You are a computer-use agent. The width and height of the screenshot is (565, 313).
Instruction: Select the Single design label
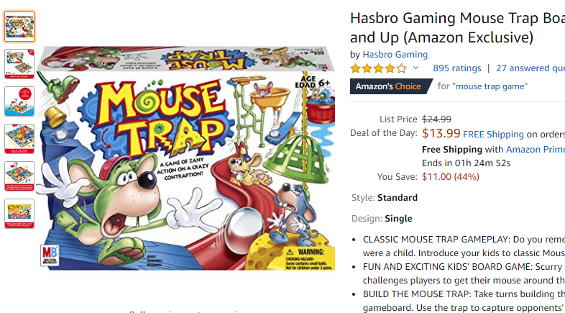tap(398, 219)
